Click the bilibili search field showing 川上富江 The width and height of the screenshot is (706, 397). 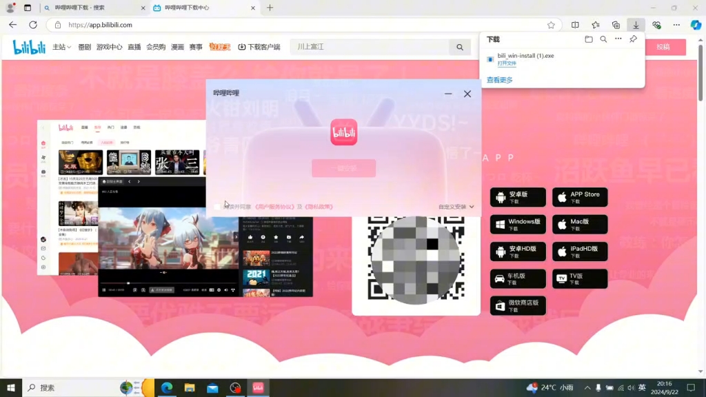[x=370, y=47]
